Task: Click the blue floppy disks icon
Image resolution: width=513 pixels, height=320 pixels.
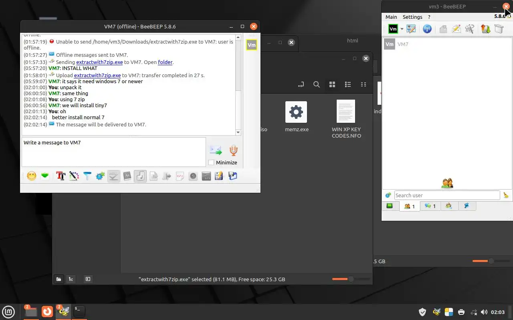Action: point(232,176)
